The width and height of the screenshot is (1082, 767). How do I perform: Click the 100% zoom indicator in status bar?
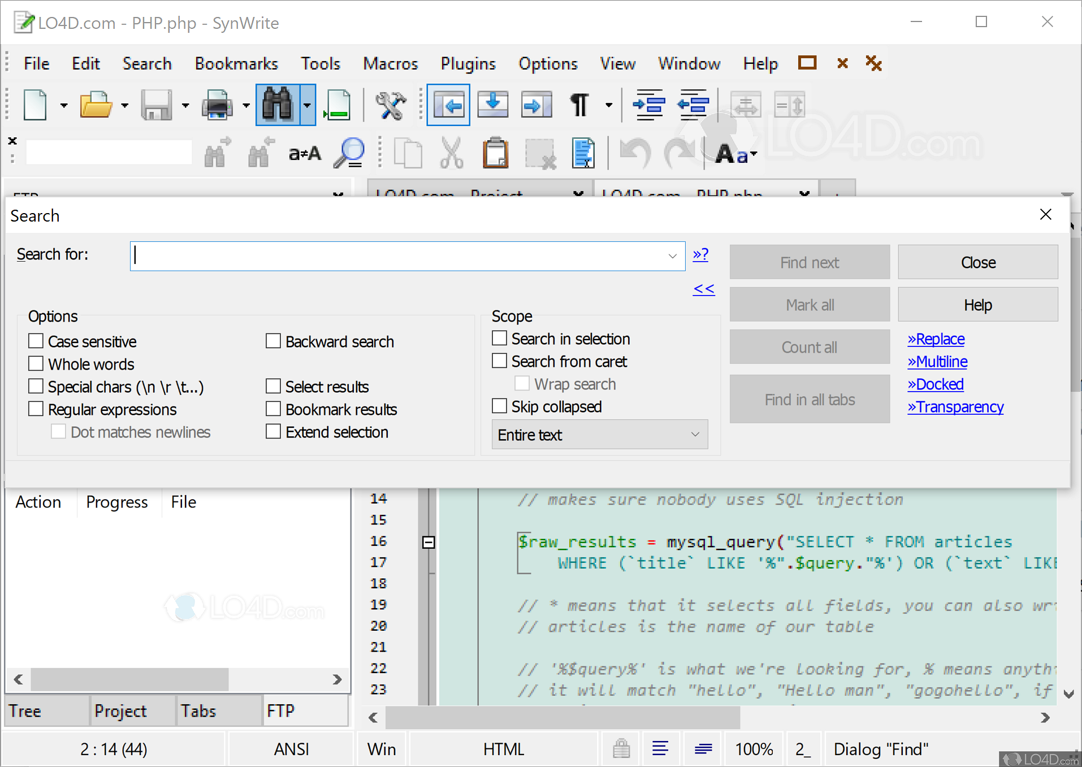pos(754,748)
